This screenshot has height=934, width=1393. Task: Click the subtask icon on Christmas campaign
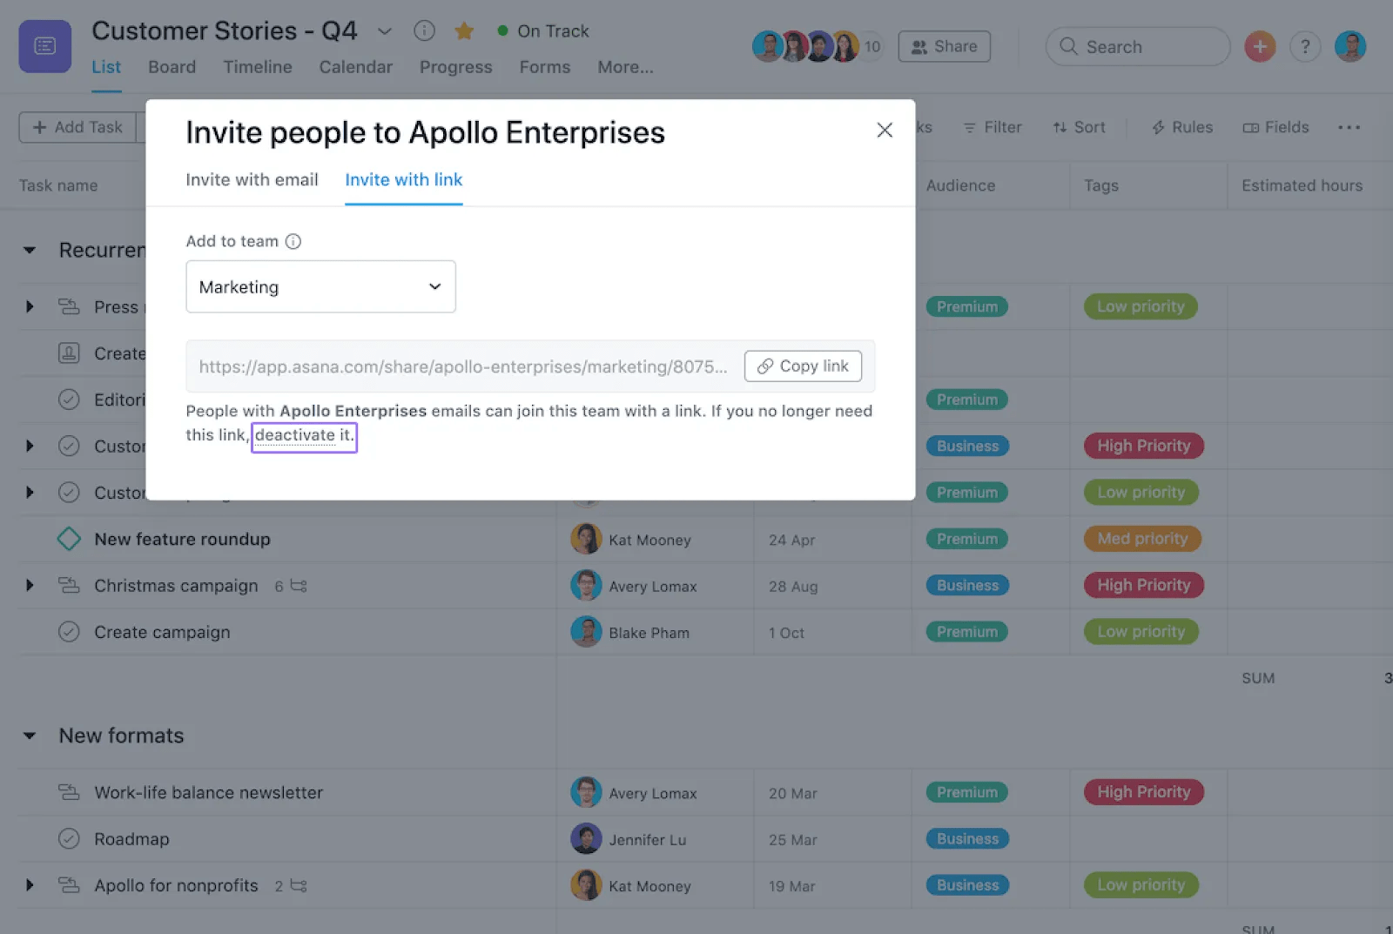click(299, 586)
